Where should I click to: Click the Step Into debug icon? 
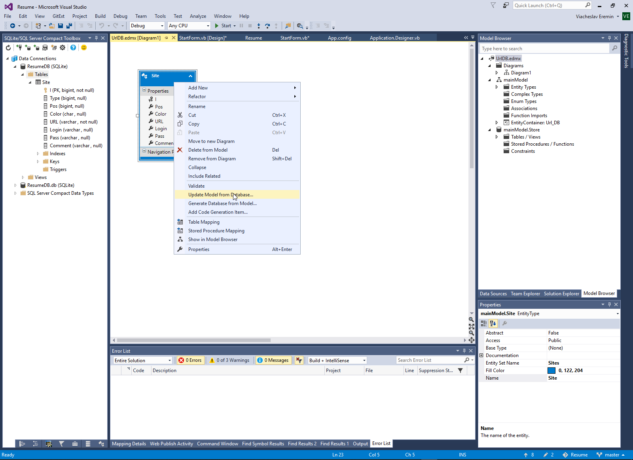pos(259,26)
